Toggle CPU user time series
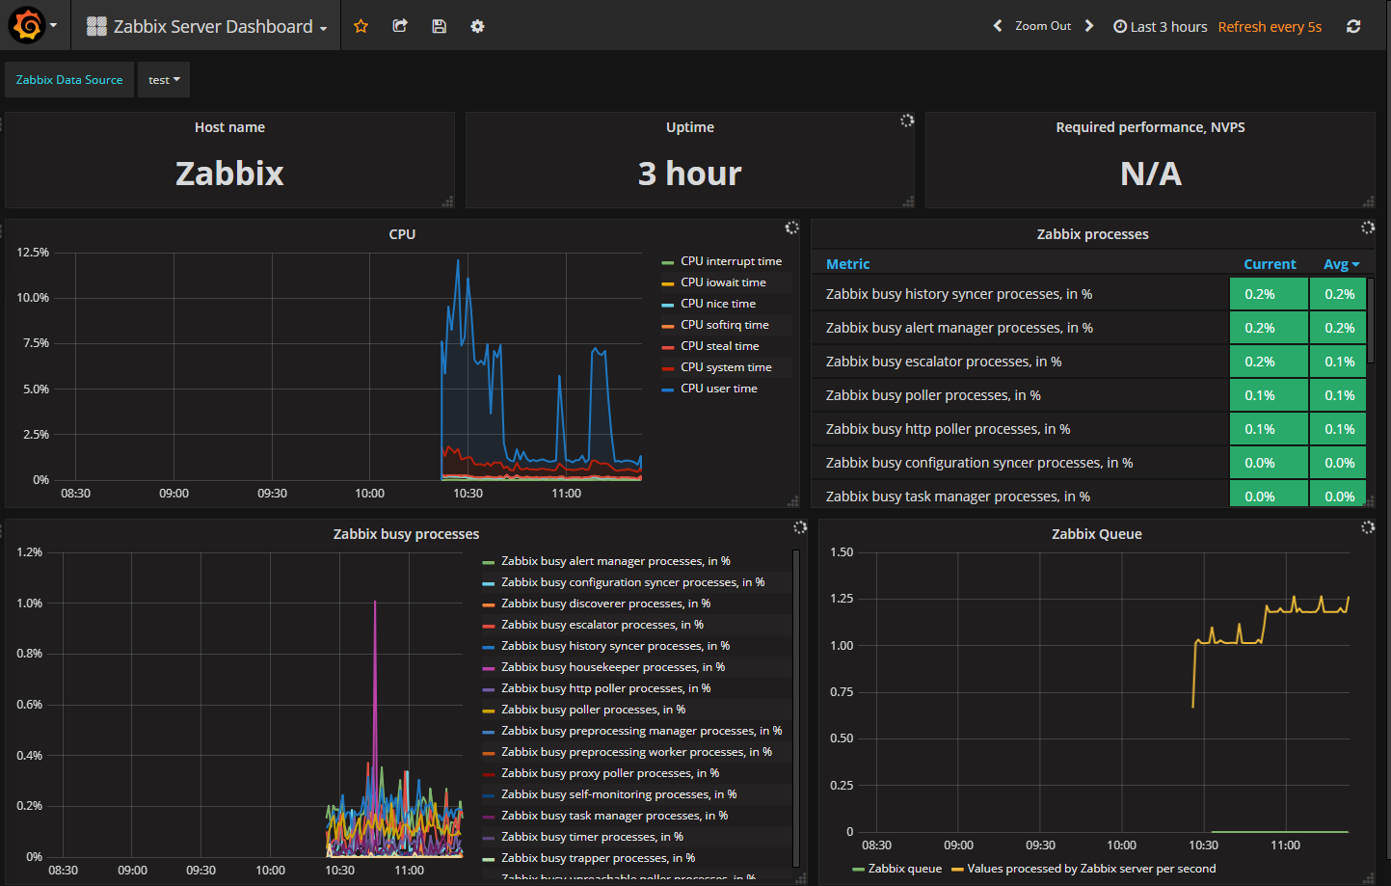The image size is (1391, 886). click(x=719, y=389)
